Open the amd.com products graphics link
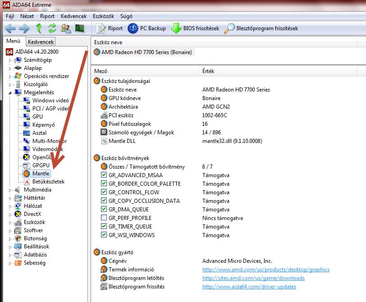This screenshot has width=366, height=302. tap(266, 270)
